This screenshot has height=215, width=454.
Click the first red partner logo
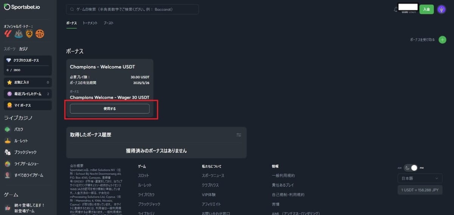[x=8, y=34]
